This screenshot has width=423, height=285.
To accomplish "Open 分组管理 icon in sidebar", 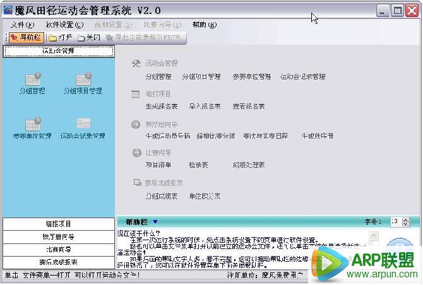I will (32, 84).
